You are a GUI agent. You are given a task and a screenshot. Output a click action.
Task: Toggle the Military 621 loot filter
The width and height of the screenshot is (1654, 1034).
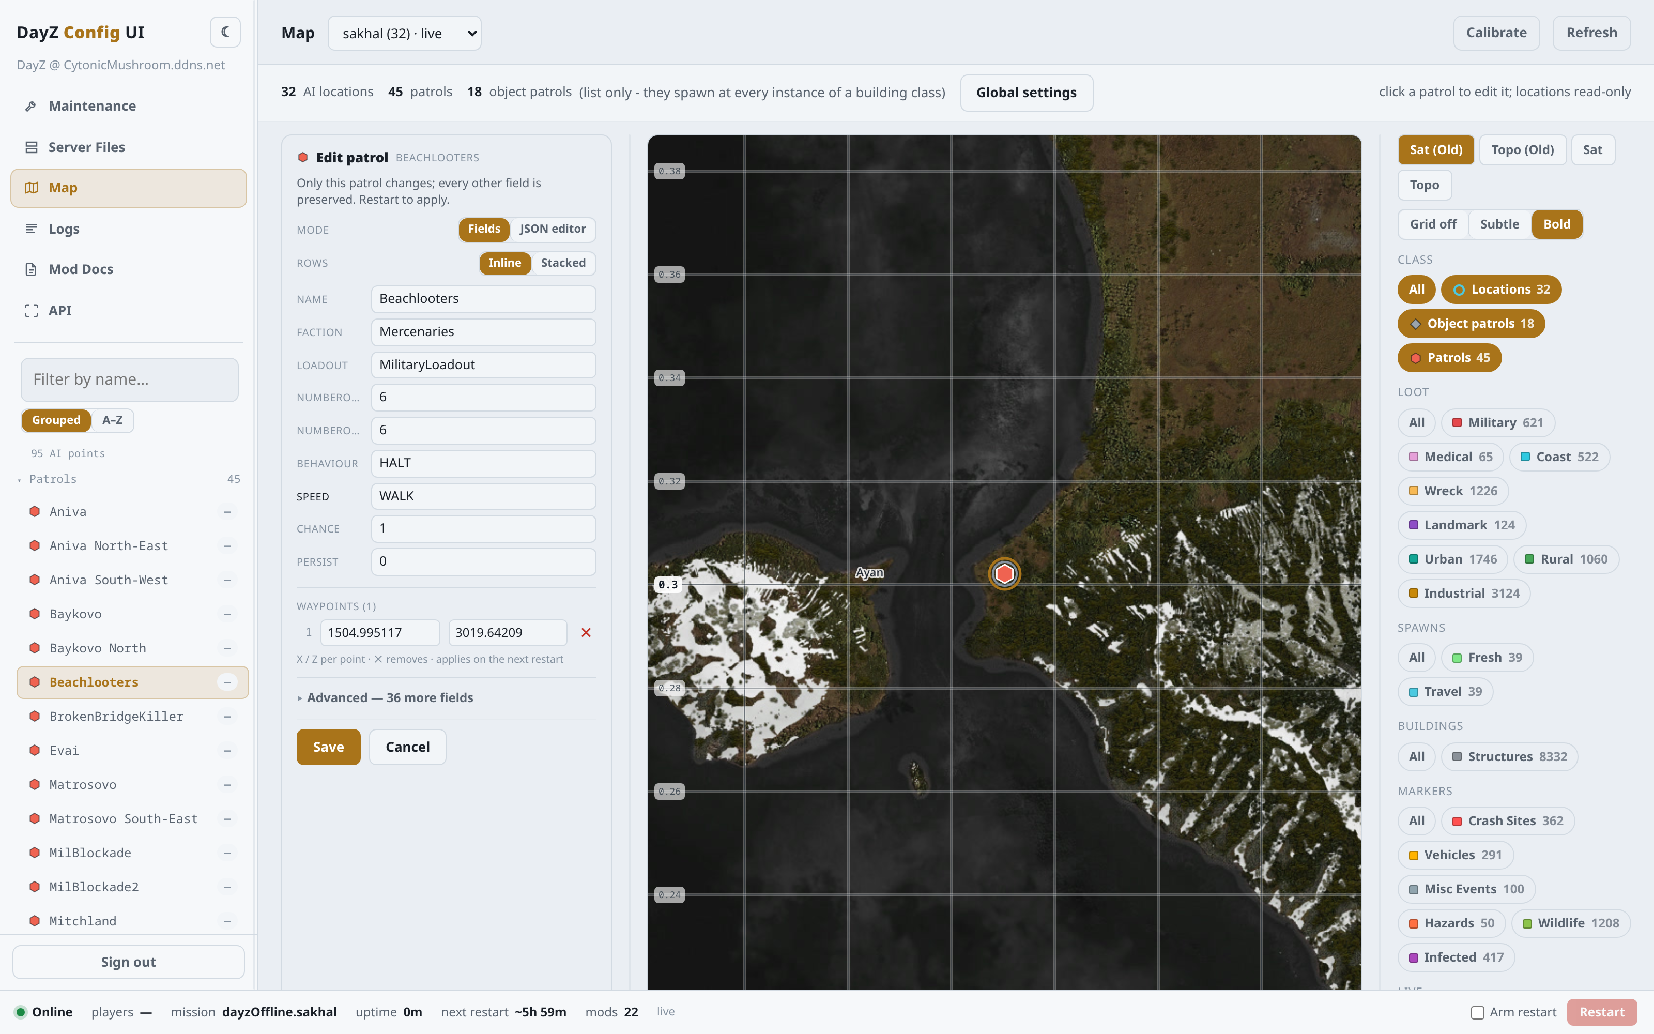1497,422
